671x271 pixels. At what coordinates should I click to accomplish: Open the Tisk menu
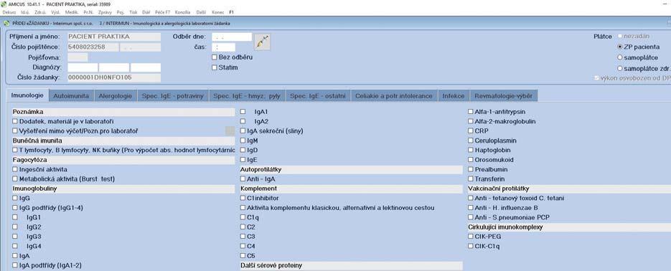tap(133, 12)
